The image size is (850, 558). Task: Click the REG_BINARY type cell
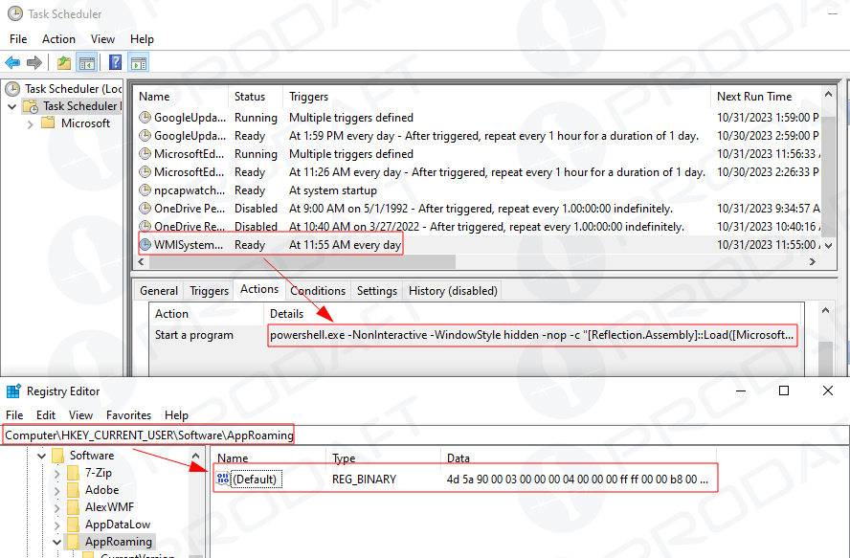pyautogui.click(x=364, y=480)
